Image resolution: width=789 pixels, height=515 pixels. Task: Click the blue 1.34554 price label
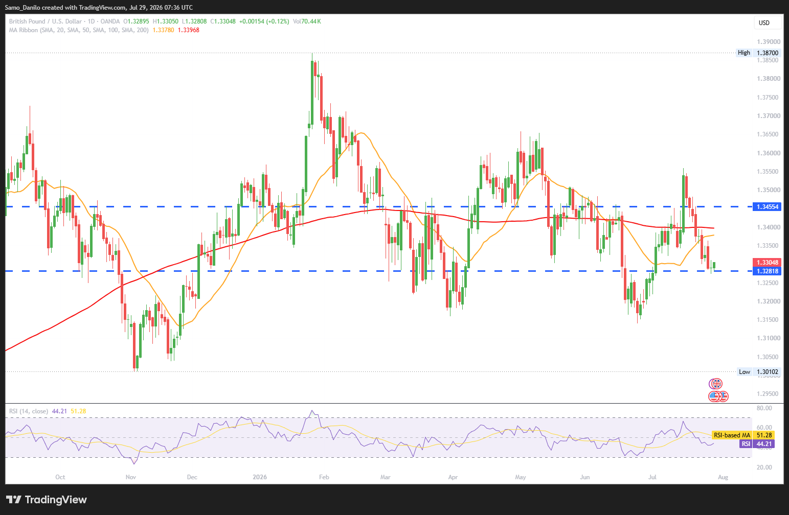767,207
